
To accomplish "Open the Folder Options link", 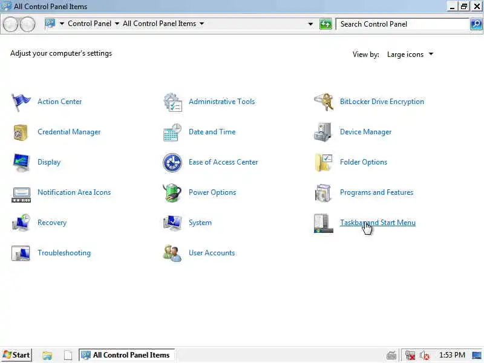I will [x=364, y=162].
